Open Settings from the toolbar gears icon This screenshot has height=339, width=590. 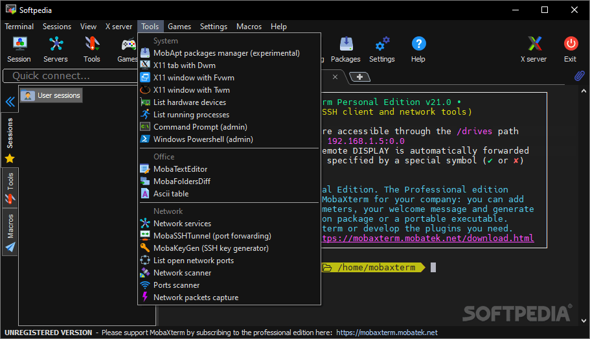click(x=382, y=49)
